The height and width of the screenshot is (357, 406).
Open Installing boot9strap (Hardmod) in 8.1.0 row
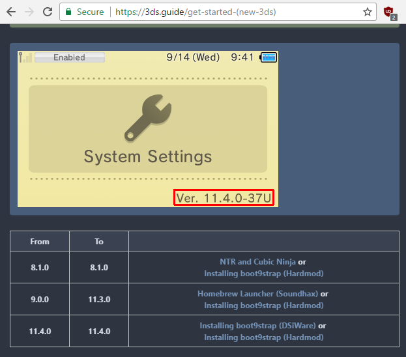263,274
